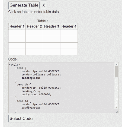Click the Table 1 caption

[x=43, y=21]
